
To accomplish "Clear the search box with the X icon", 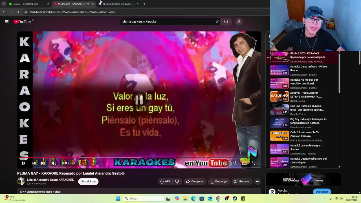I will pos(217,22).
